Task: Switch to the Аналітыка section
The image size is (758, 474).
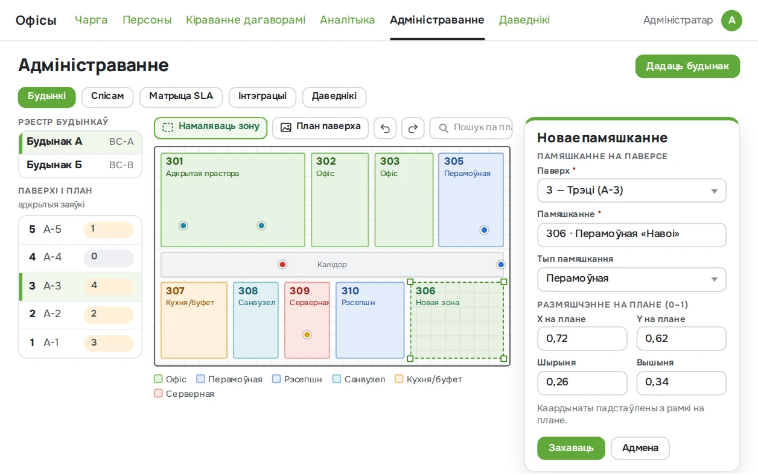Action: click(x=348, y=20)
